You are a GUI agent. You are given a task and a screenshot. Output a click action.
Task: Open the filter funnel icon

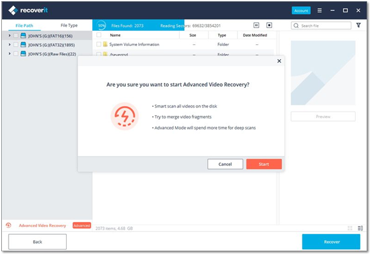[358, 25]
